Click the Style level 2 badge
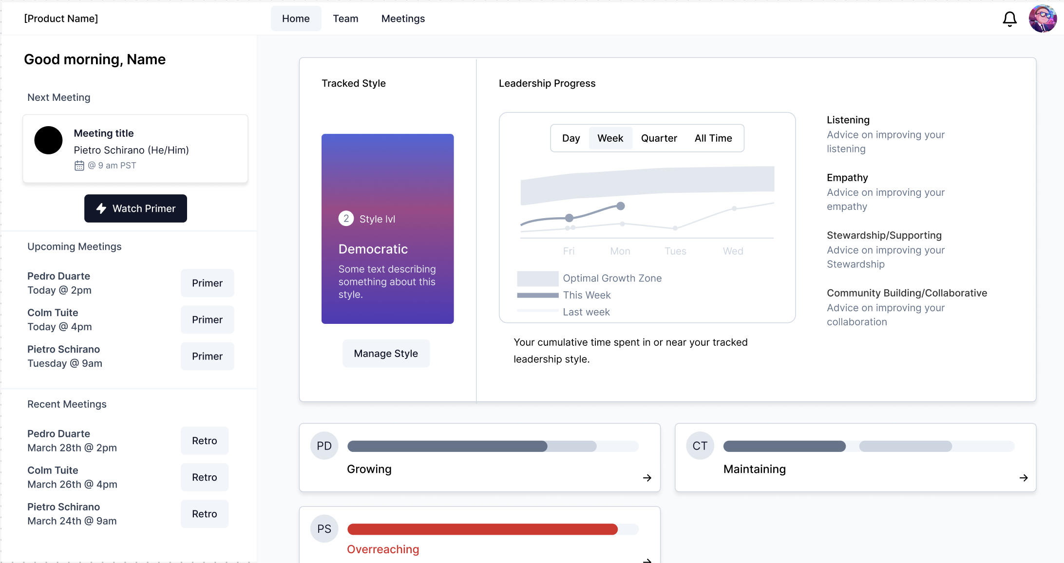This screenshot has width=1064, height=563. pos(346,219)
